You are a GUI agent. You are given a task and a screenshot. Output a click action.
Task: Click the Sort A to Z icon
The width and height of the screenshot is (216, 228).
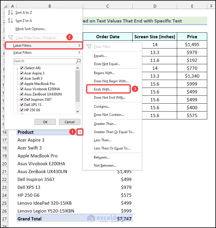point(11,13)
